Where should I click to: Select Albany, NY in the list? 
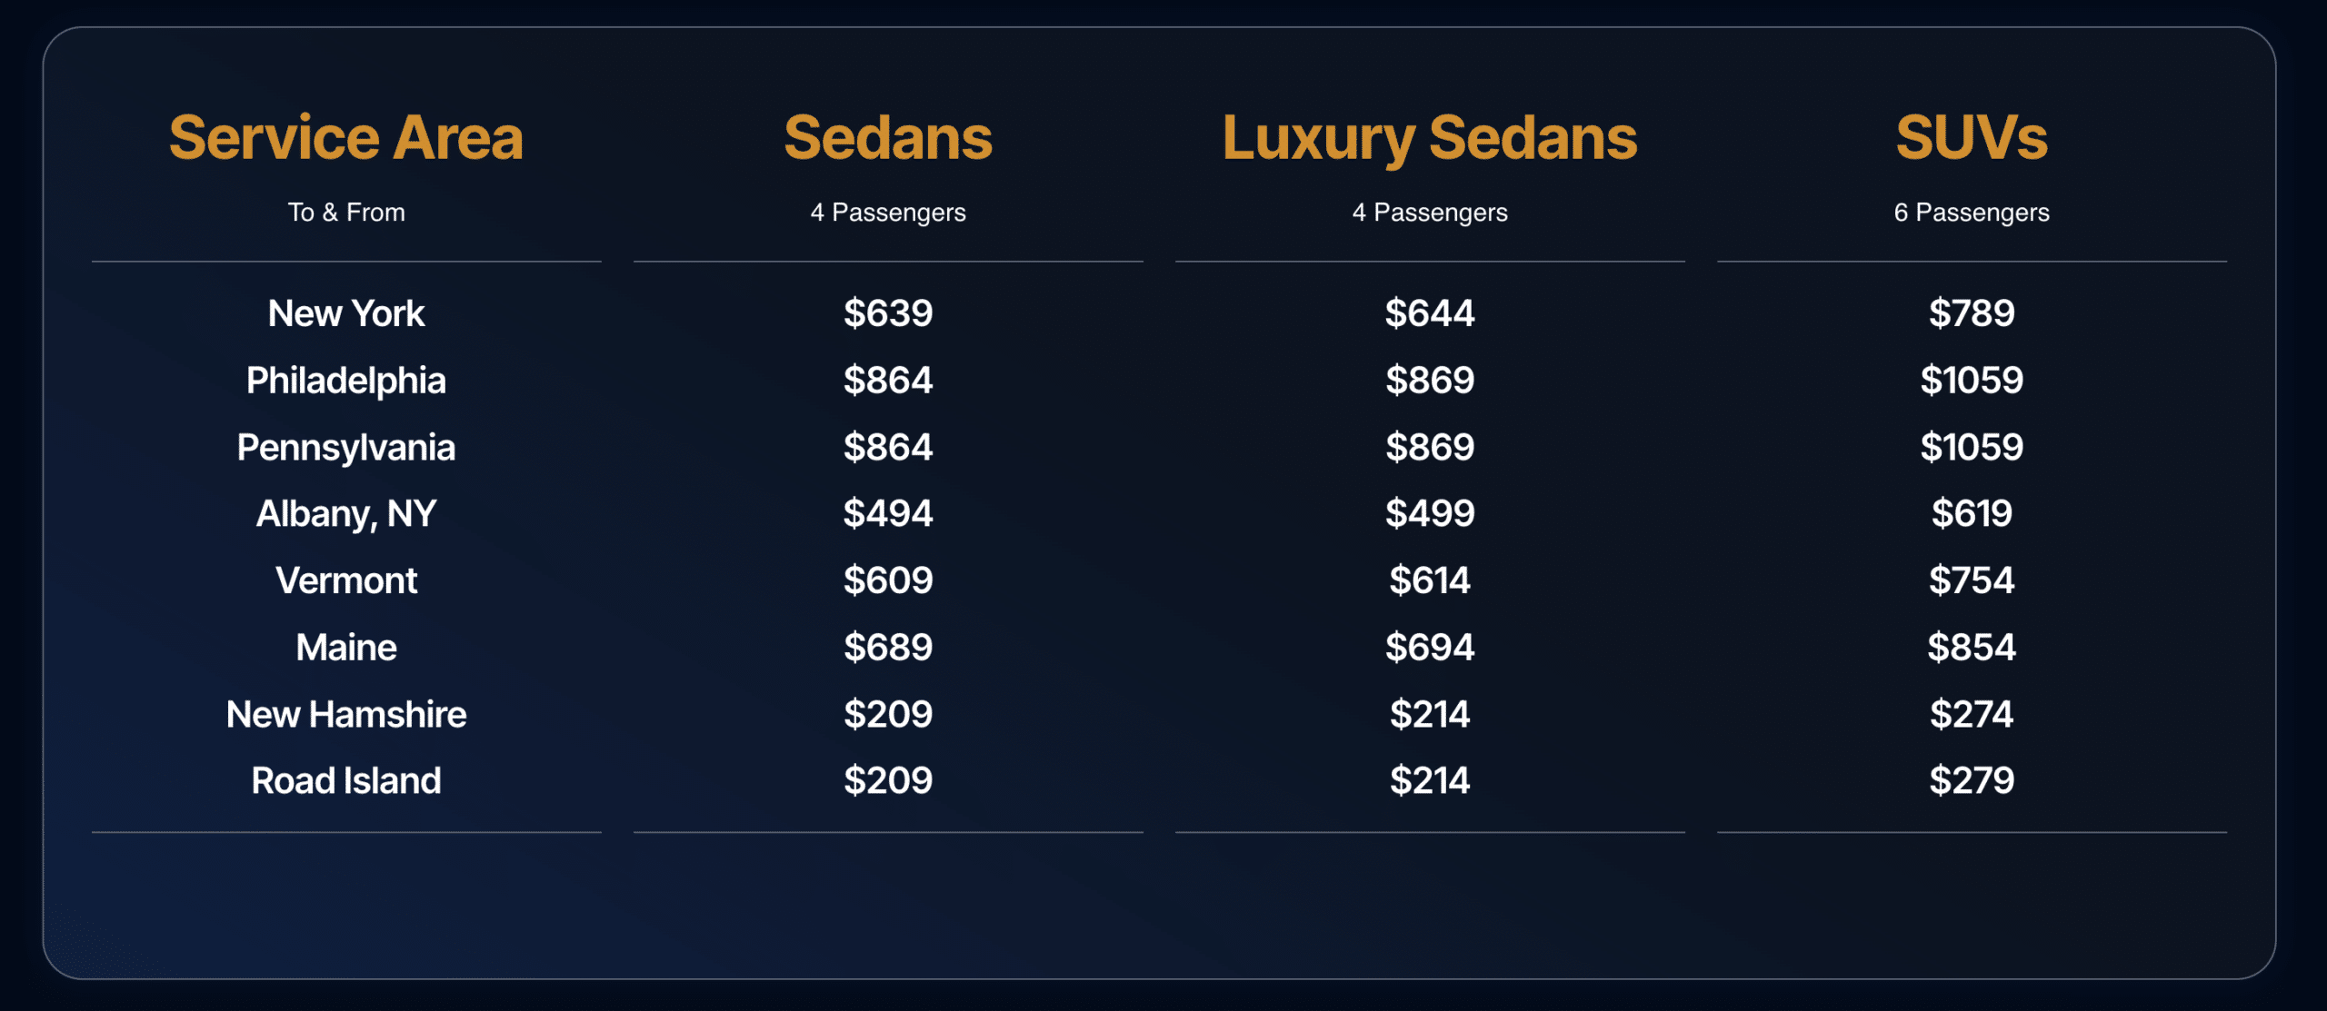(x=346, y=513)
